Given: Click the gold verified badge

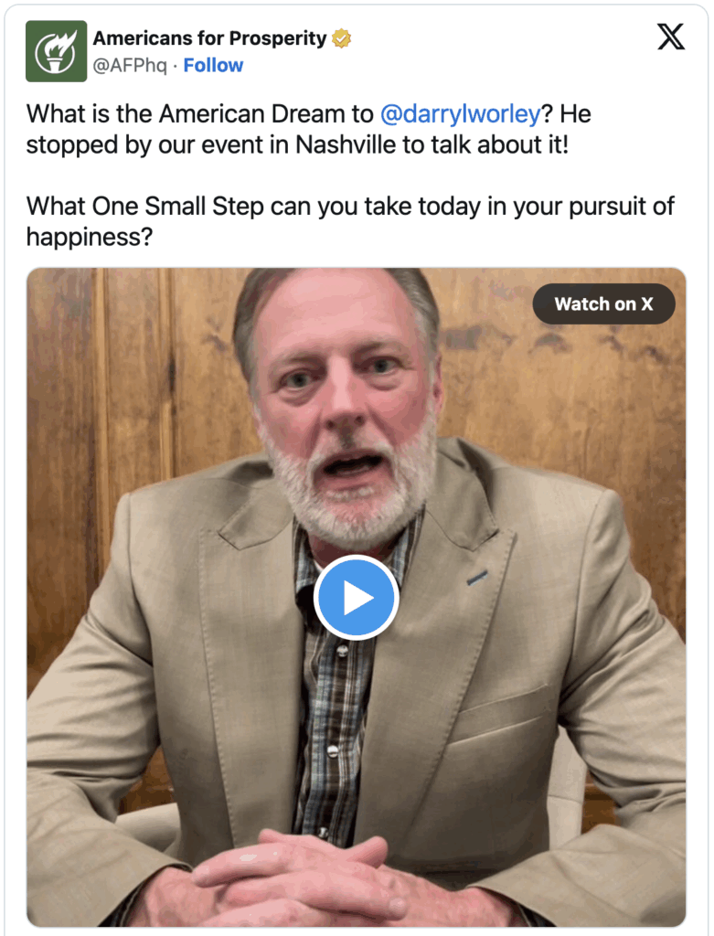Looking at the screenshot, I should 342,38.
